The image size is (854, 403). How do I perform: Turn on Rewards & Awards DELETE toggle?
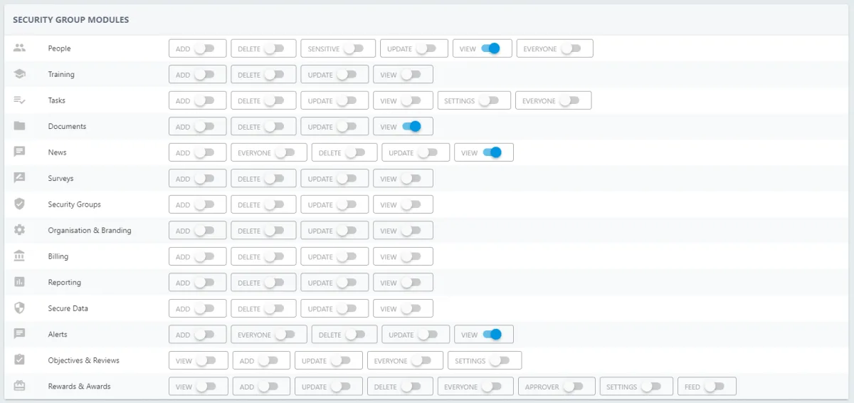[x=411, y=387]
